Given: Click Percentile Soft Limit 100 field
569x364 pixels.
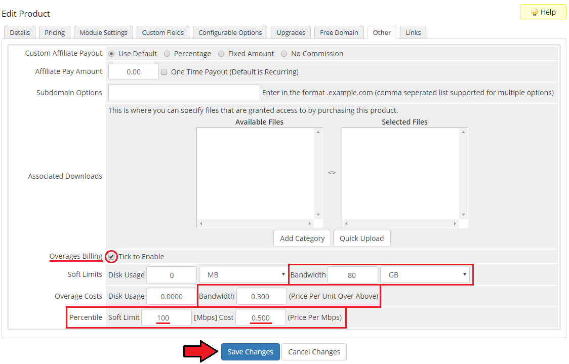Looking at the screenshot, I should [167, 317].
